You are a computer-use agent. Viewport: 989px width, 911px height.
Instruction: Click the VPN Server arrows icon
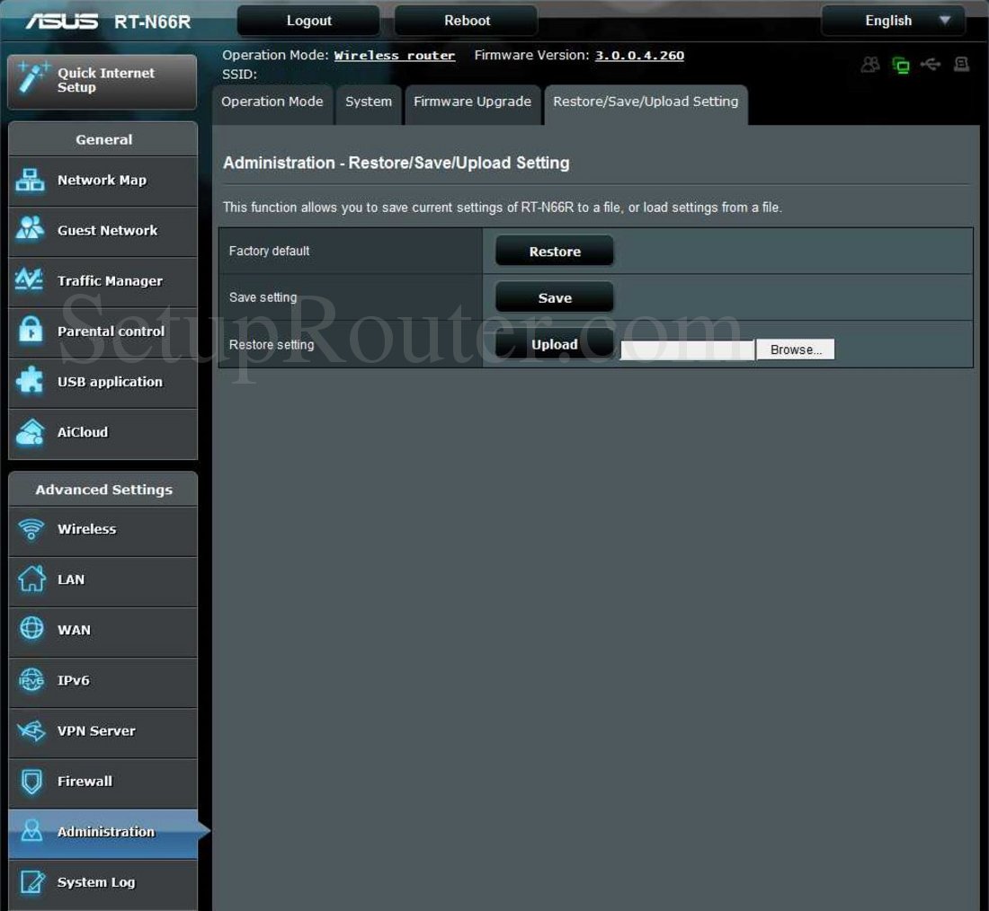[31, 730]
